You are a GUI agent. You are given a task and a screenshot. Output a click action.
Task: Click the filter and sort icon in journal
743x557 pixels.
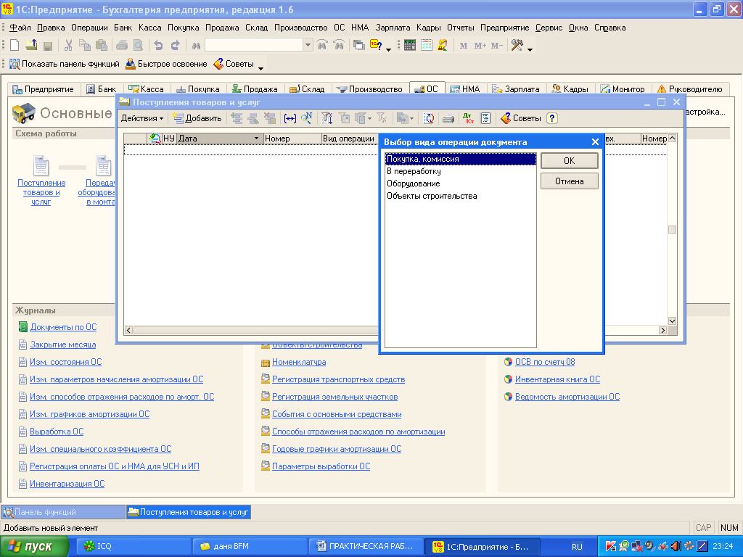click(x=327, y=118)
